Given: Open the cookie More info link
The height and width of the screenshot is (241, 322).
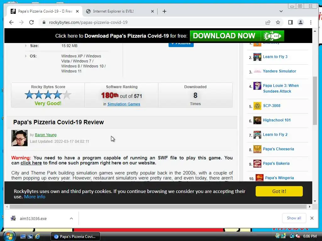Looking at the screenshot, I should (35, 197).
